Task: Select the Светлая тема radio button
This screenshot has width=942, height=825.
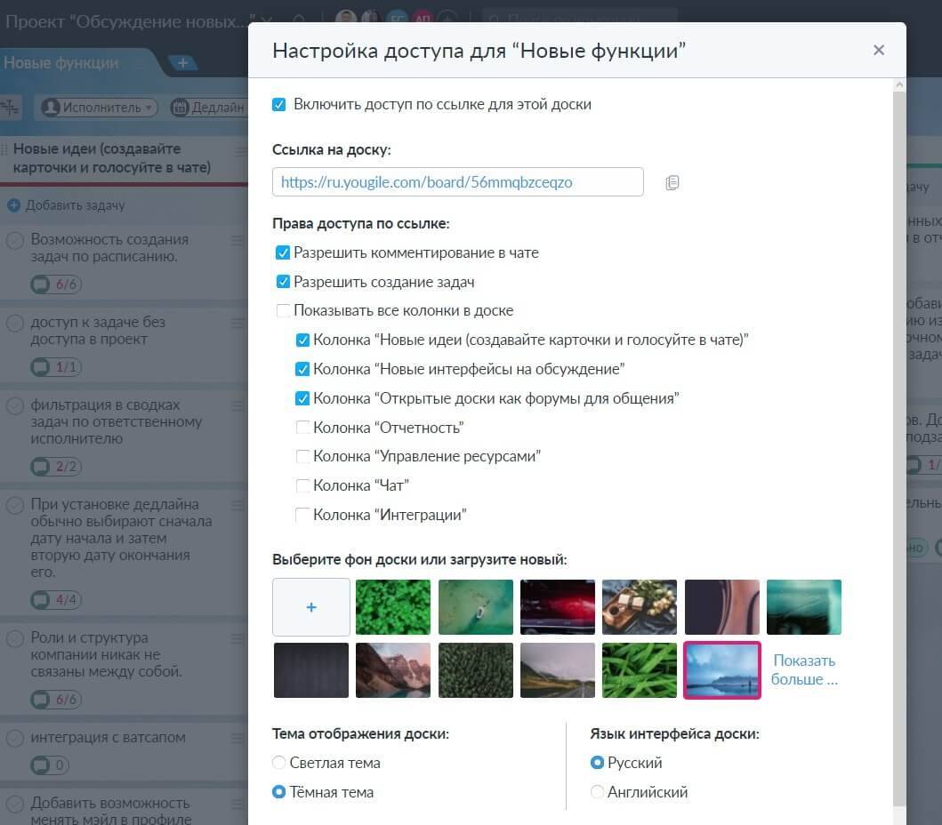Action: point(279,763)
